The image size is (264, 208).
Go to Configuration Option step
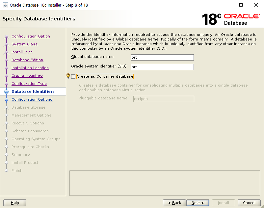tap(31, 36)
